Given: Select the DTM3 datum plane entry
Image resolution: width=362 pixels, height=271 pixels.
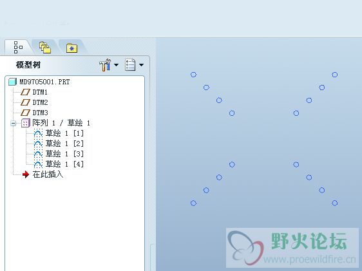Looking at the screenshot, I should tap(40, 113).
